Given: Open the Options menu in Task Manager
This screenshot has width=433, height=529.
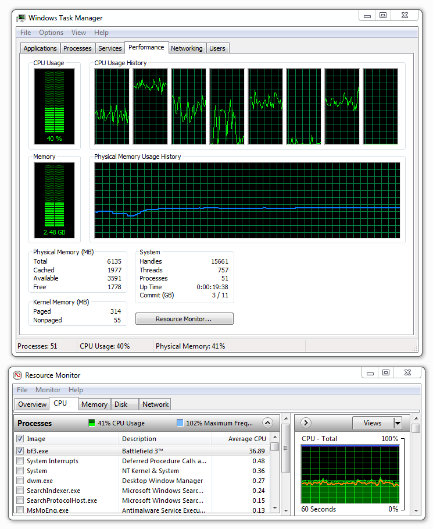Looking at the screenshot, I should pos(51,33).
